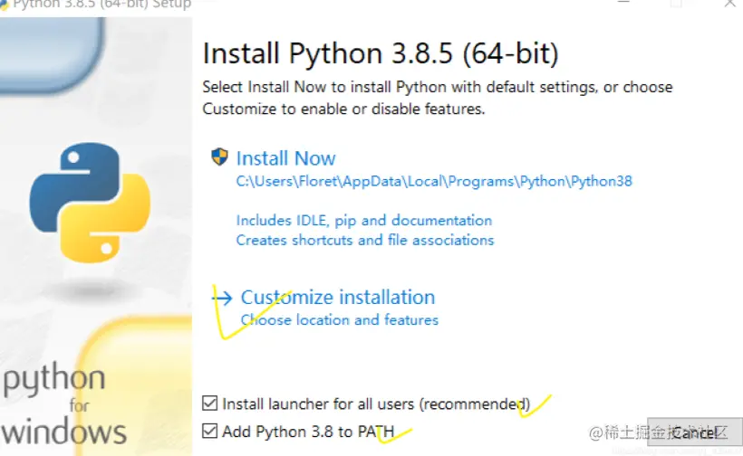Close the Python Setup window
The width and height of the screenshot is (743, 456).
point(729,4)
